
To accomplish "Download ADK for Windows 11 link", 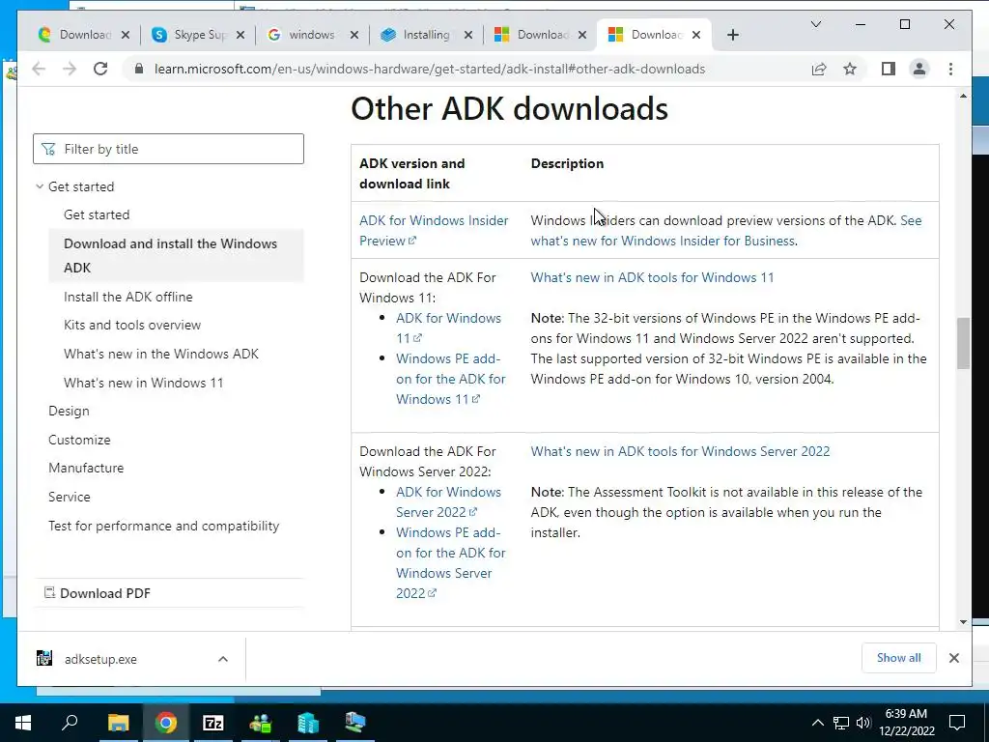I will coord(448,328).
